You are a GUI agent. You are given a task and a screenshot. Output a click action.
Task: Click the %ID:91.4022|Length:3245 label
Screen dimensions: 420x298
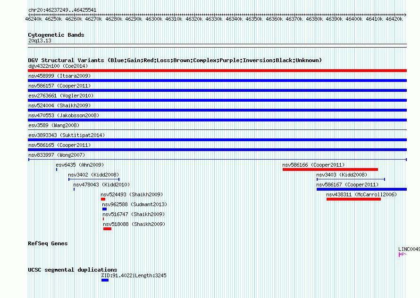[x=134, y=275]
